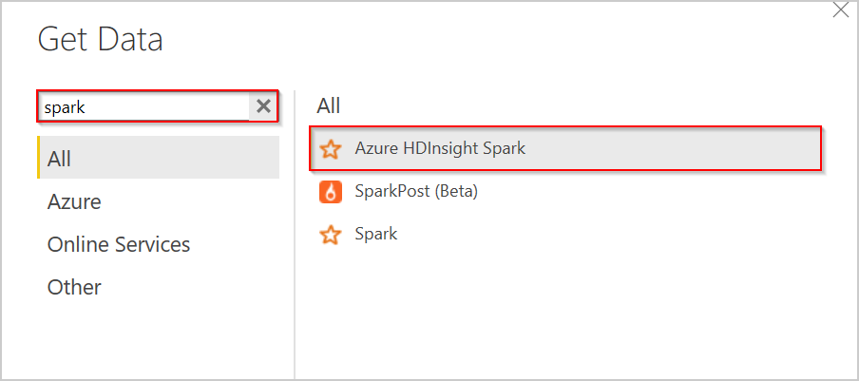
Task: Switch to the Azure category
Action: click(x=74, y=201)
